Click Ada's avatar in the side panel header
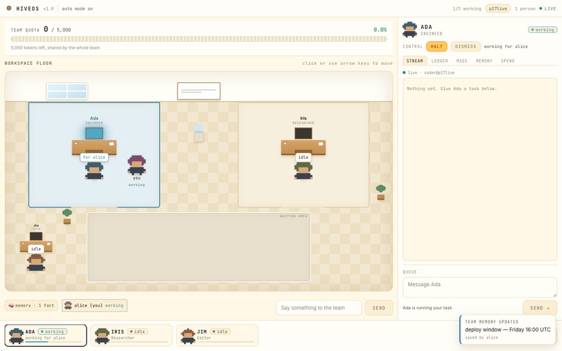 point(410,30)
